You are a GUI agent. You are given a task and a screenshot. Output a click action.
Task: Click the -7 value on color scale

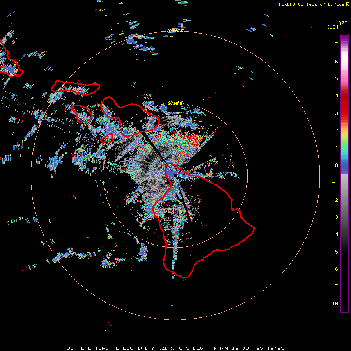pos(335,286)
